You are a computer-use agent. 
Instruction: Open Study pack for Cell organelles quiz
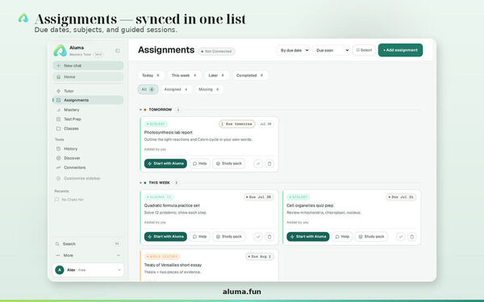pos(371,237)
